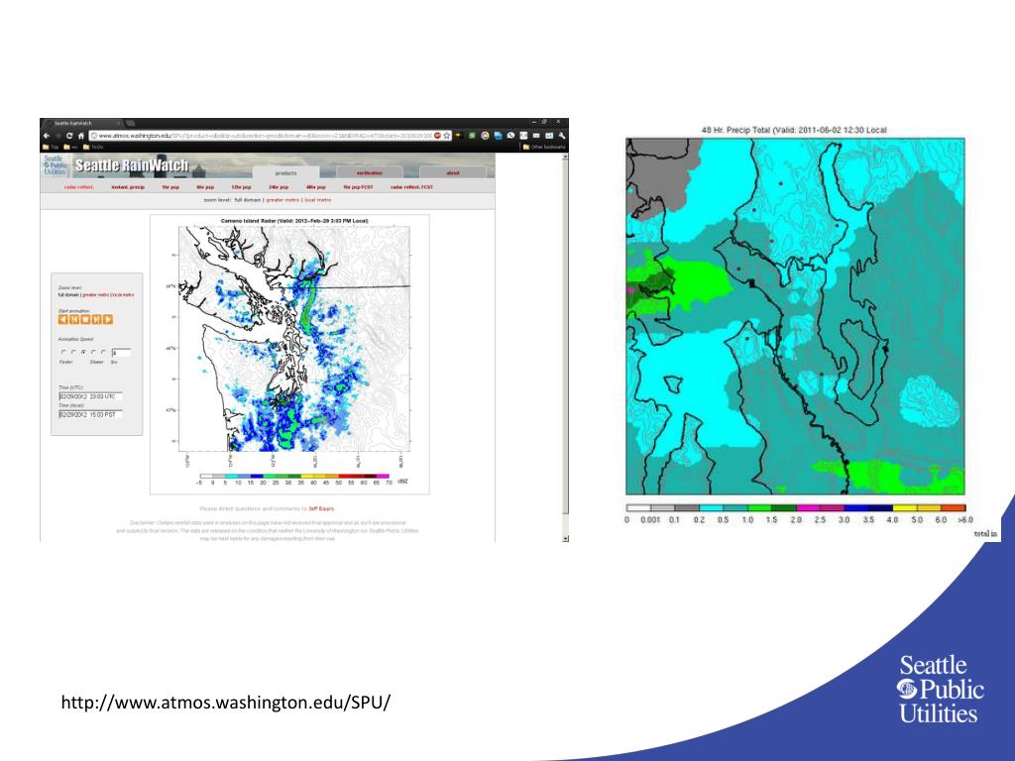Open the ToDo bookmarks folder
1015x761 pixels.
point(93,147)
